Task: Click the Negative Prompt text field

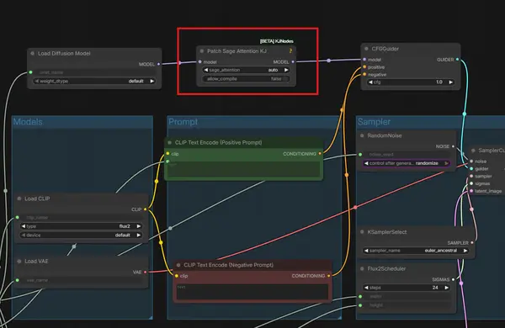Action: (252, 292)
